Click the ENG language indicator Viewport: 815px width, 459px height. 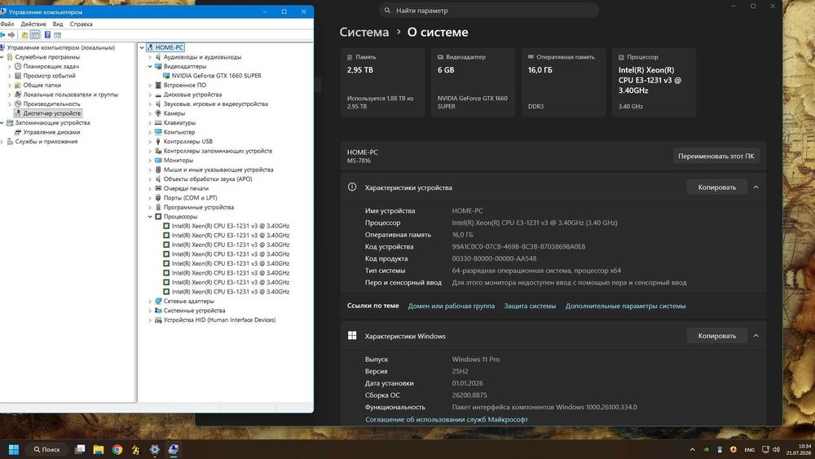[x=749, y=450]
